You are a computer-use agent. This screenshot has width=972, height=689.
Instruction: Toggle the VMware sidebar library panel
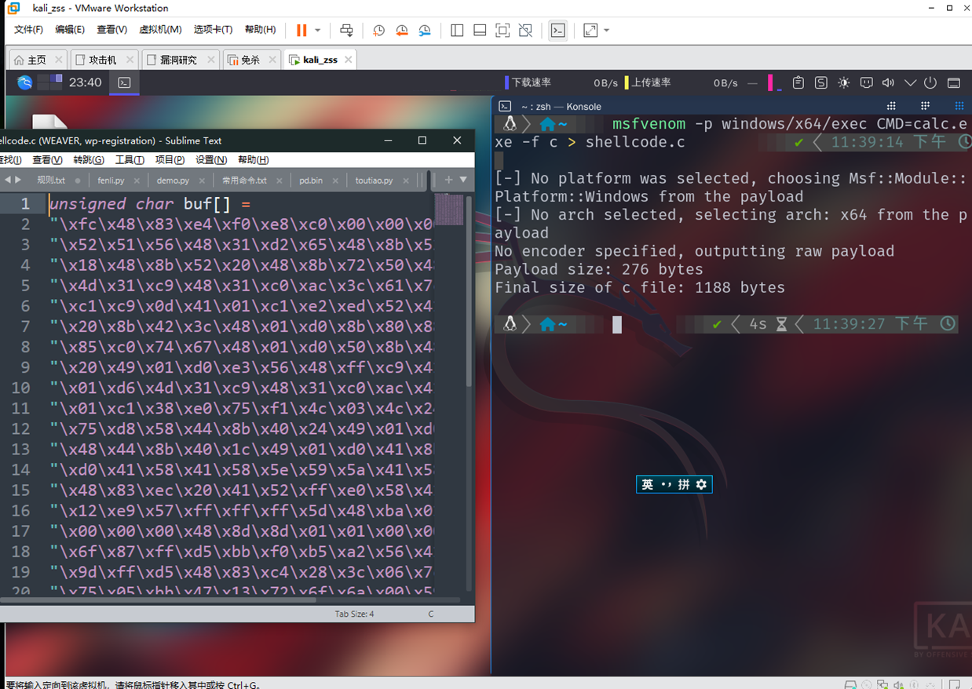[457, 31]
